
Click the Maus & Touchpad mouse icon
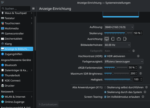(2, 13)
